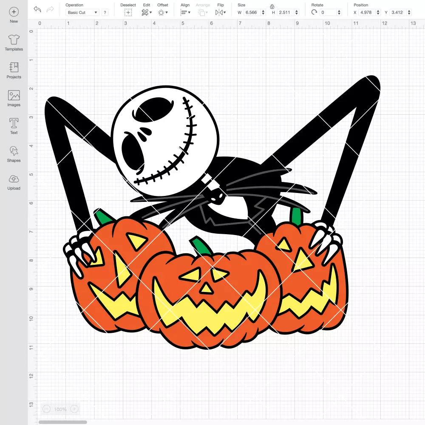Open the Images library
Viewport: 425px width, 425px height.
[14, 99]
